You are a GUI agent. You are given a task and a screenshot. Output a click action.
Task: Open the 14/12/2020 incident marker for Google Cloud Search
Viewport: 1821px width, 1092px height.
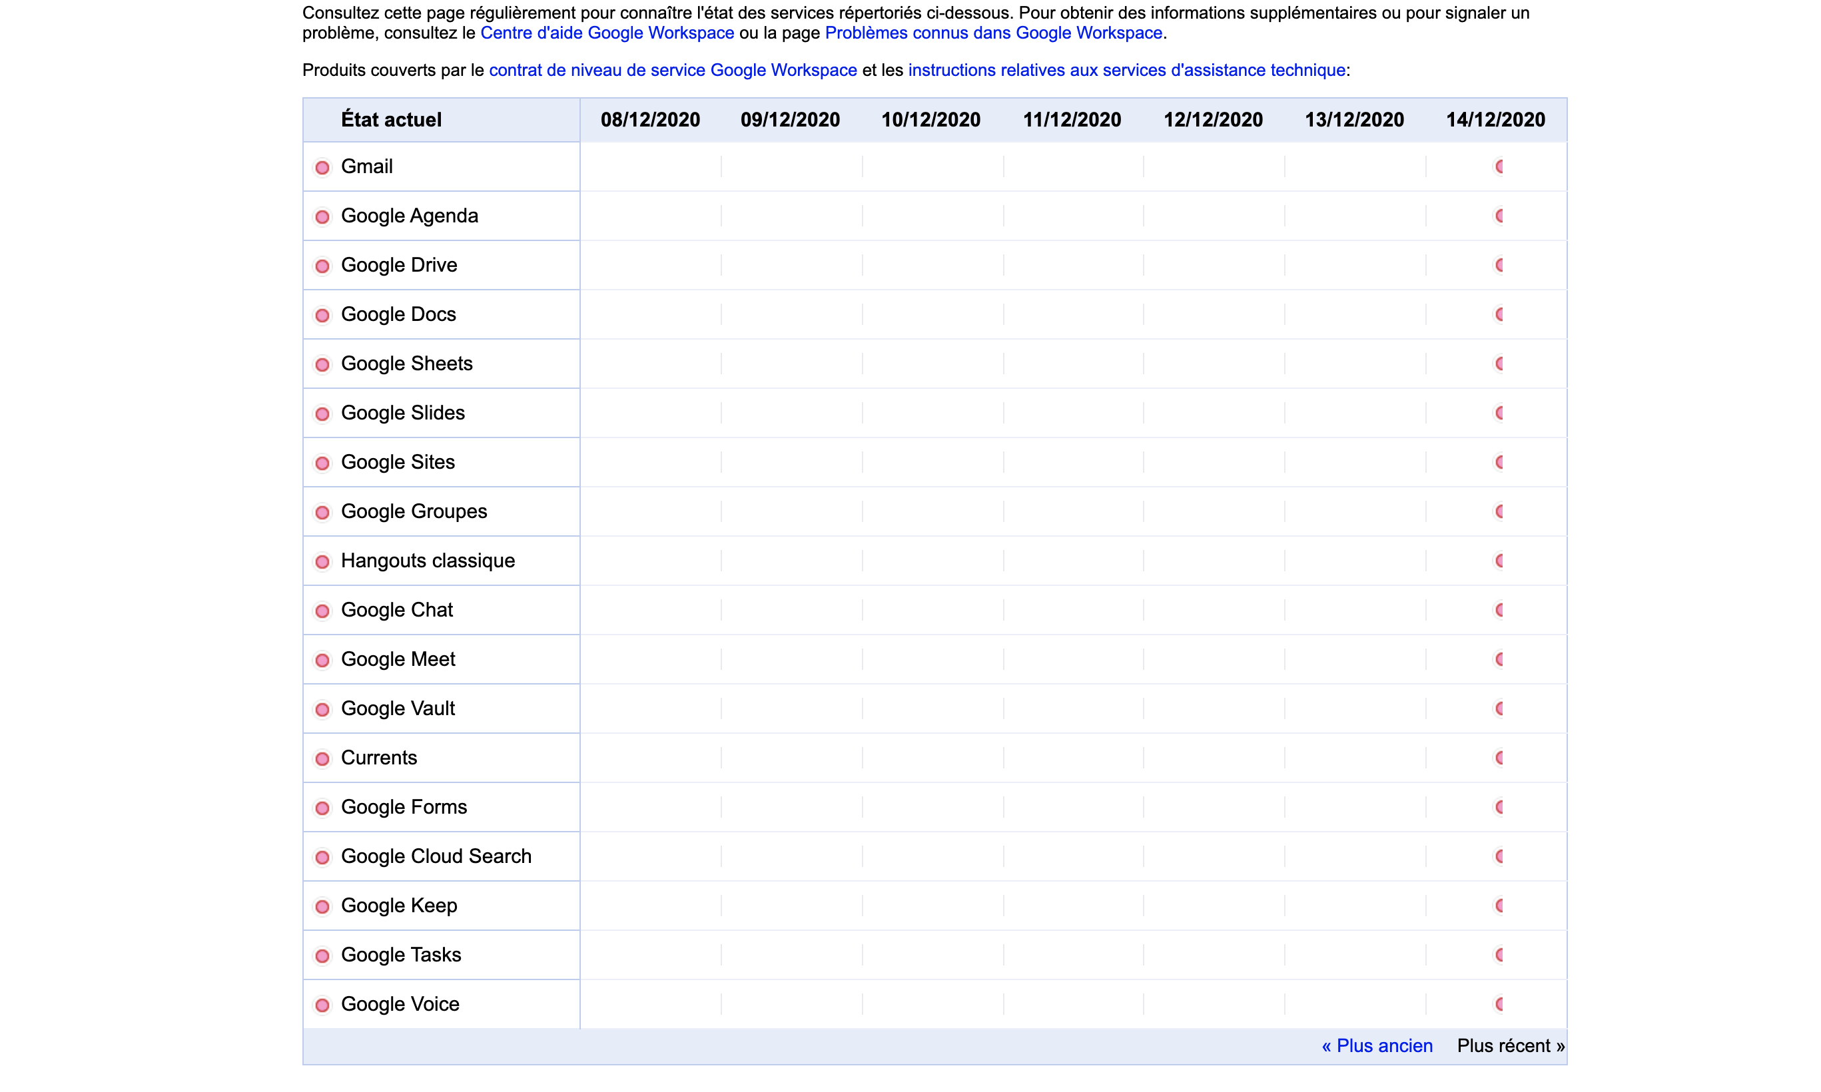[x=1498, y=857]
